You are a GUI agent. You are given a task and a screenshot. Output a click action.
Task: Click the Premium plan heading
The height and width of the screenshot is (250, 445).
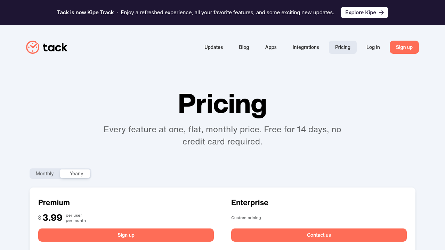pos(54,202)
